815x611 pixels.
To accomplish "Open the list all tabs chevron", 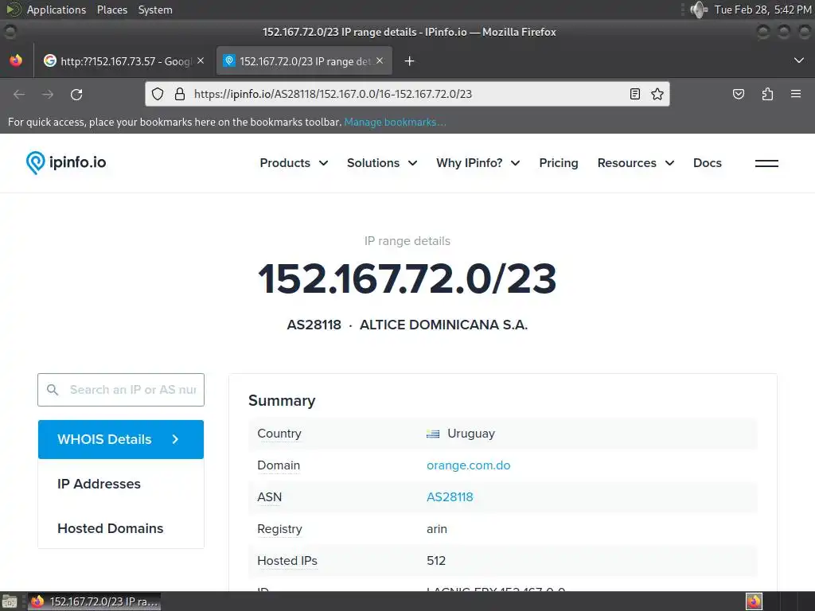I will pyautogui.click(x=799, y=60).
